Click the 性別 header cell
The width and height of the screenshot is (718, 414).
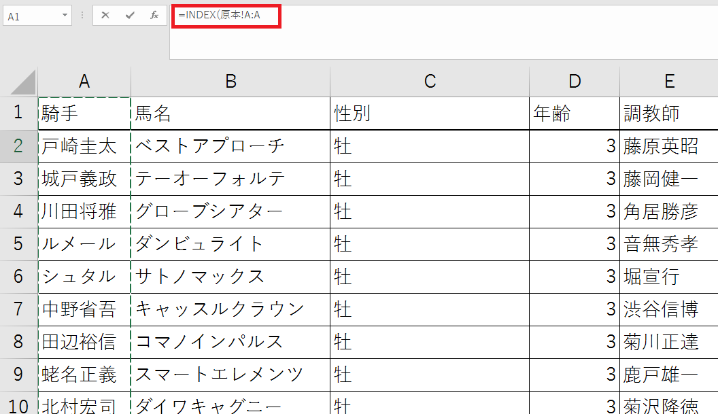pos(430,114)
